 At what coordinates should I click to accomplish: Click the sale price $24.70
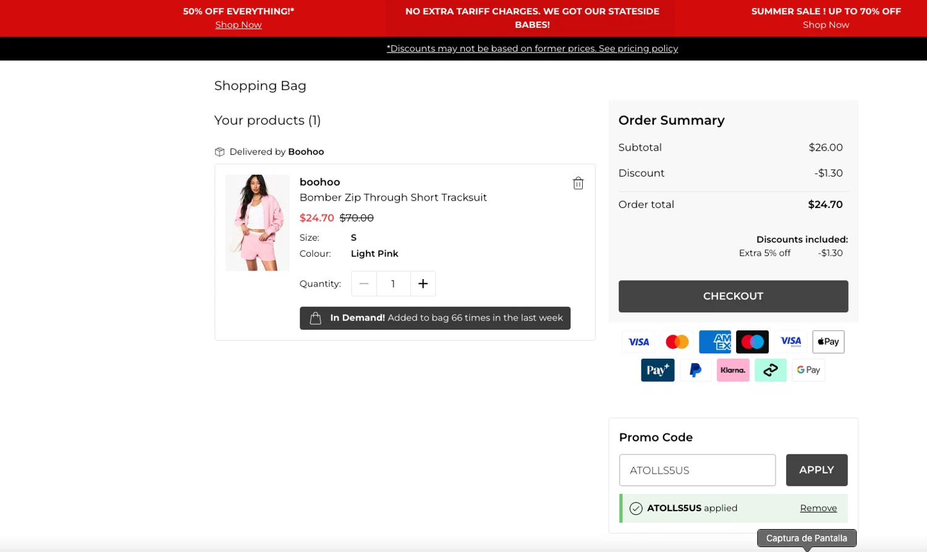tap(316, 218)
